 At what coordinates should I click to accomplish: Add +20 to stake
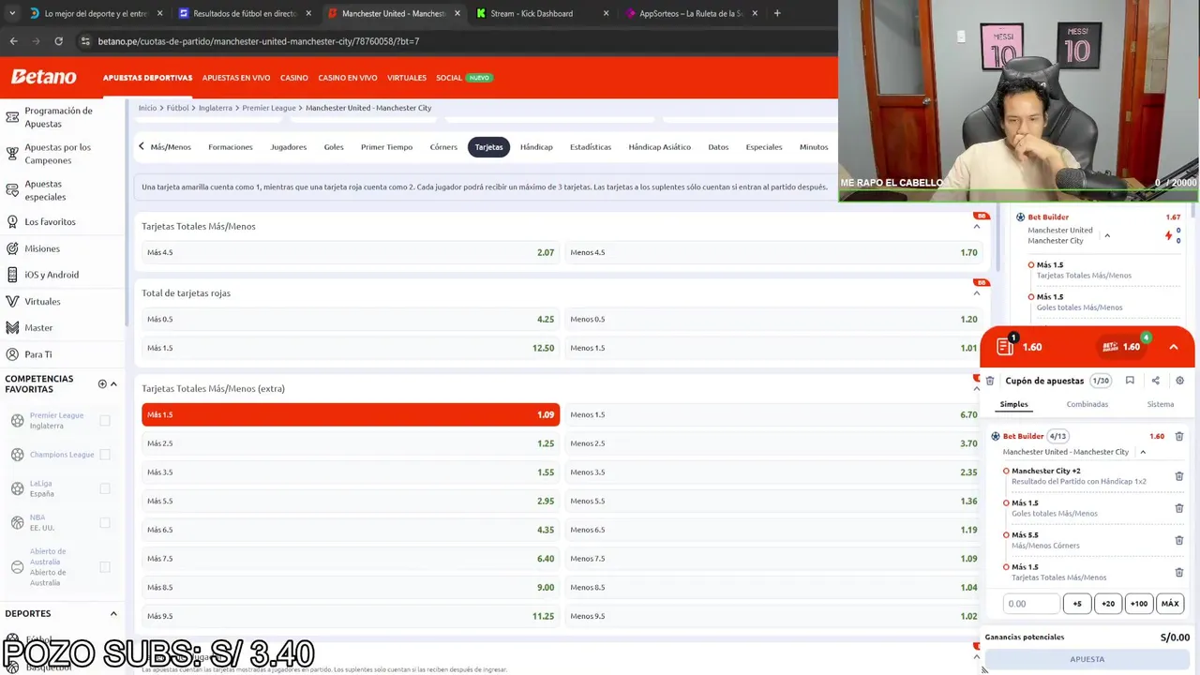[1108, 604]
